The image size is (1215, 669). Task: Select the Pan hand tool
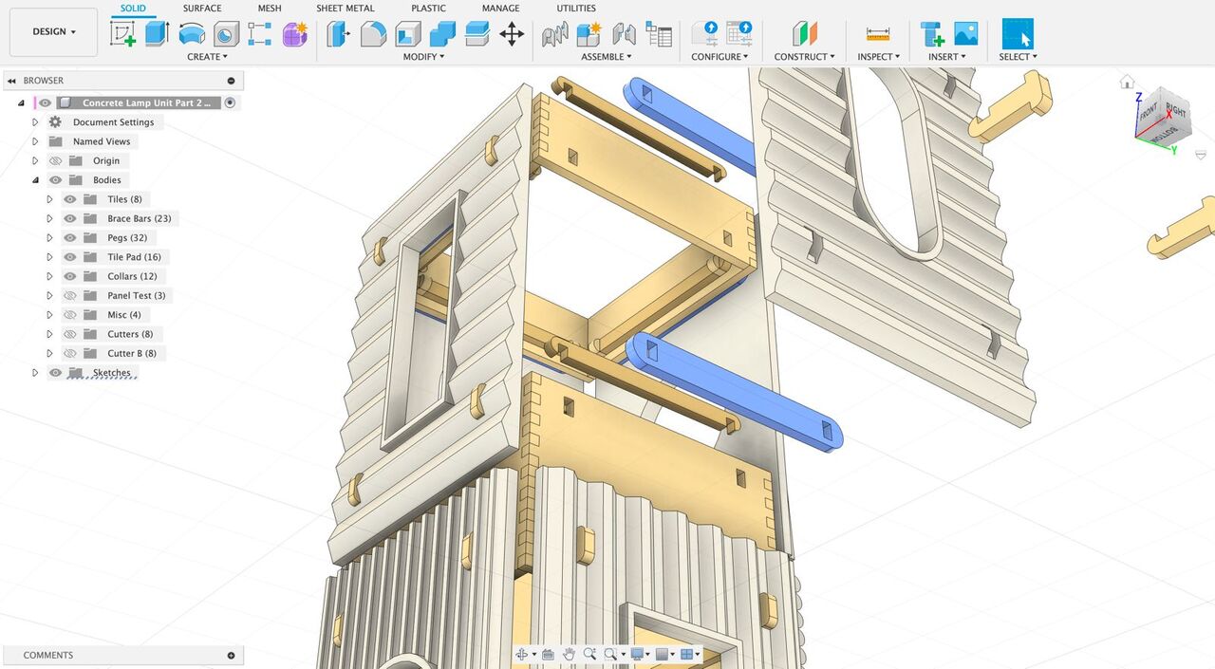pos(569,654)
